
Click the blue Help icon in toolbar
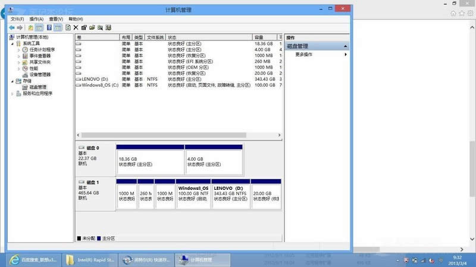[49, 27]
